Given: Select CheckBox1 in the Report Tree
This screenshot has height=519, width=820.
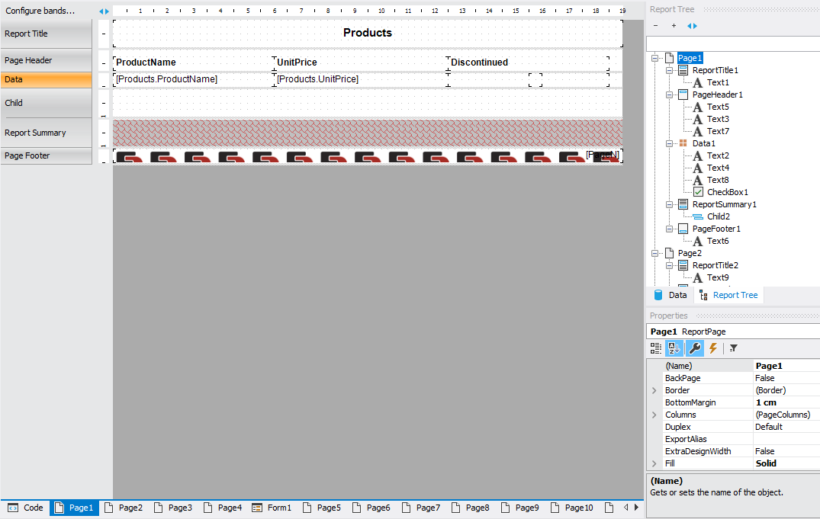Looking at the screenshot, I should point(727,192).
